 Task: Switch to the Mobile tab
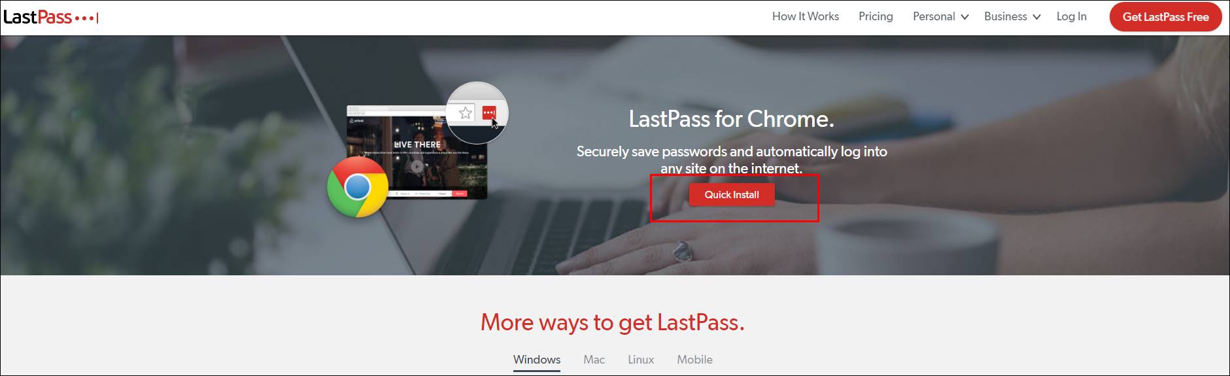694,360
